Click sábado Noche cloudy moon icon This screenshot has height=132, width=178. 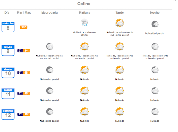(x=155, y=91)
